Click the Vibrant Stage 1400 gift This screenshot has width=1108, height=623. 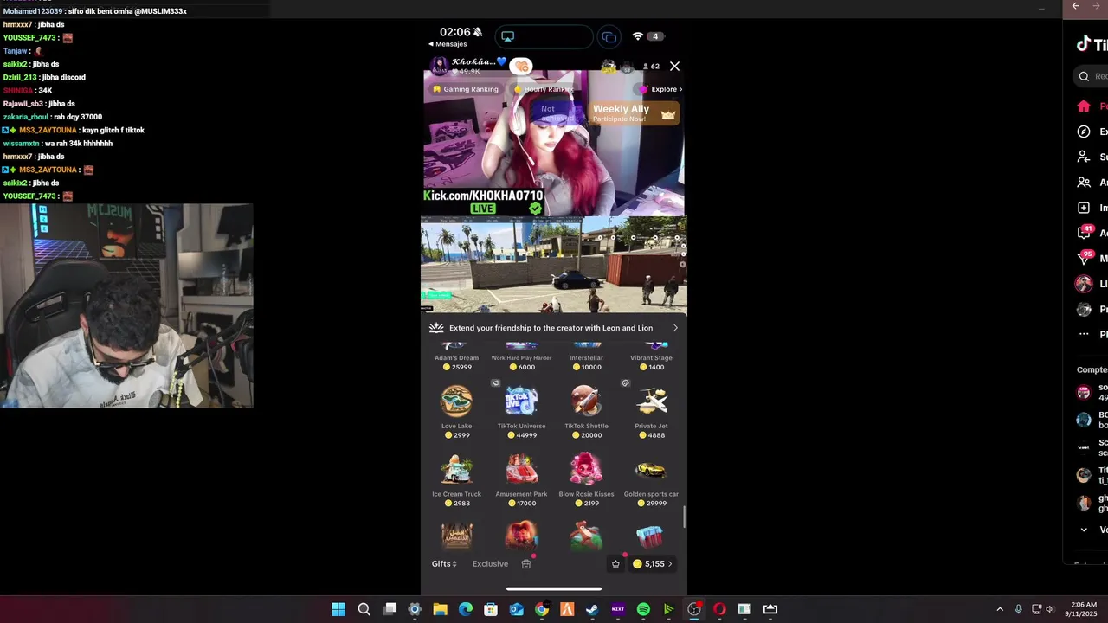[651, 357]
